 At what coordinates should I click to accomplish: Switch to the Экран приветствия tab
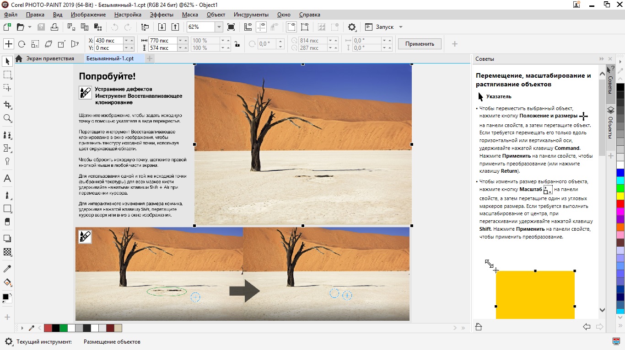49,58
